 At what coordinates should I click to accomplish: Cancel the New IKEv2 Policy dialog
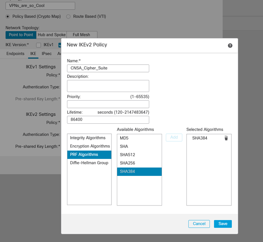click(x=199, y=224)
